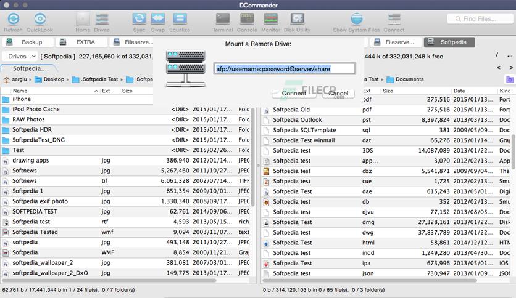Select Softpedia Test html file icon
Viewport: 516px width, 298px height.
267,243
